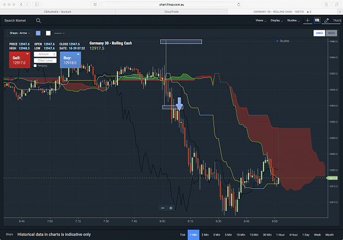Go back with Safari back arrow
This screenshot has height=240, width=343.
click(21, 4)
